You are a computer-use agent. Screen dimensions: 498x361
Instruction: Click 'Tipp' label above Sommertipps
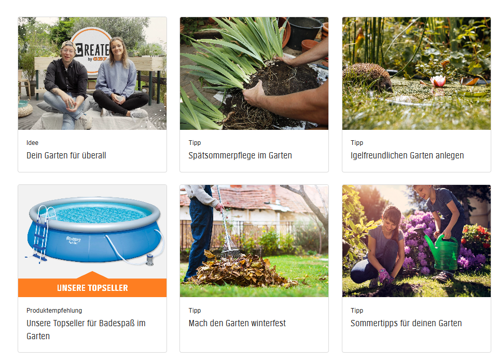(x=357, y=311)
